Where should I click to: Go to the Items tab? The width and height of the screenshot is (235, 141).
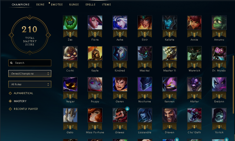(x=106, y=5)
